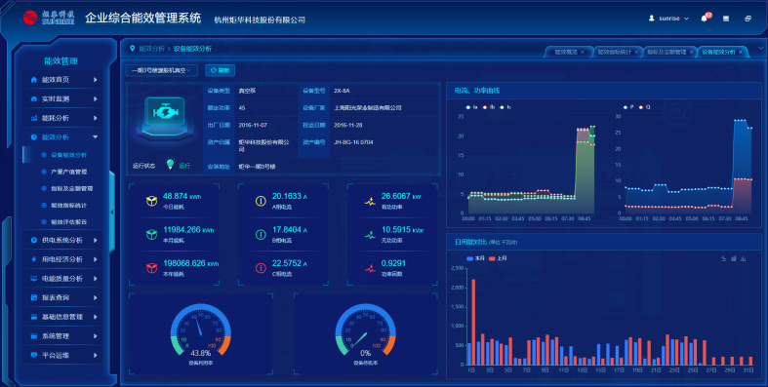This screenshot has height=387, width=768.
Task: Click the line chart view icon in 日用能对比
Action: coord(724,258)
